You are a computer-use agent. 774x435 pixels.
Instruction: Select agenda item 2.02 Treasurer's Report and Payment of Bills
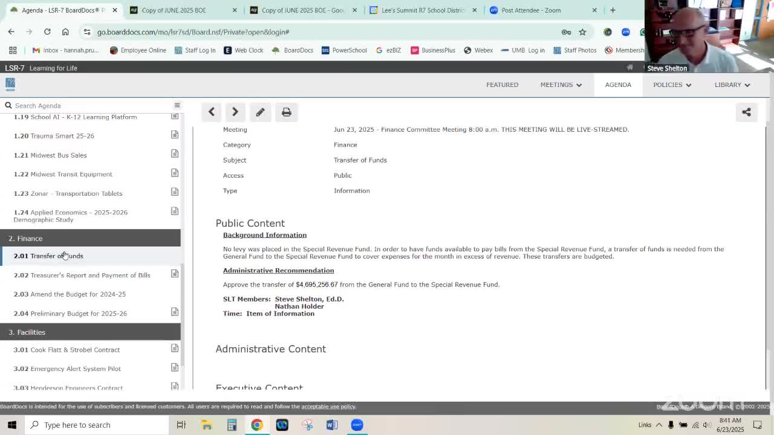pos(90,275)
